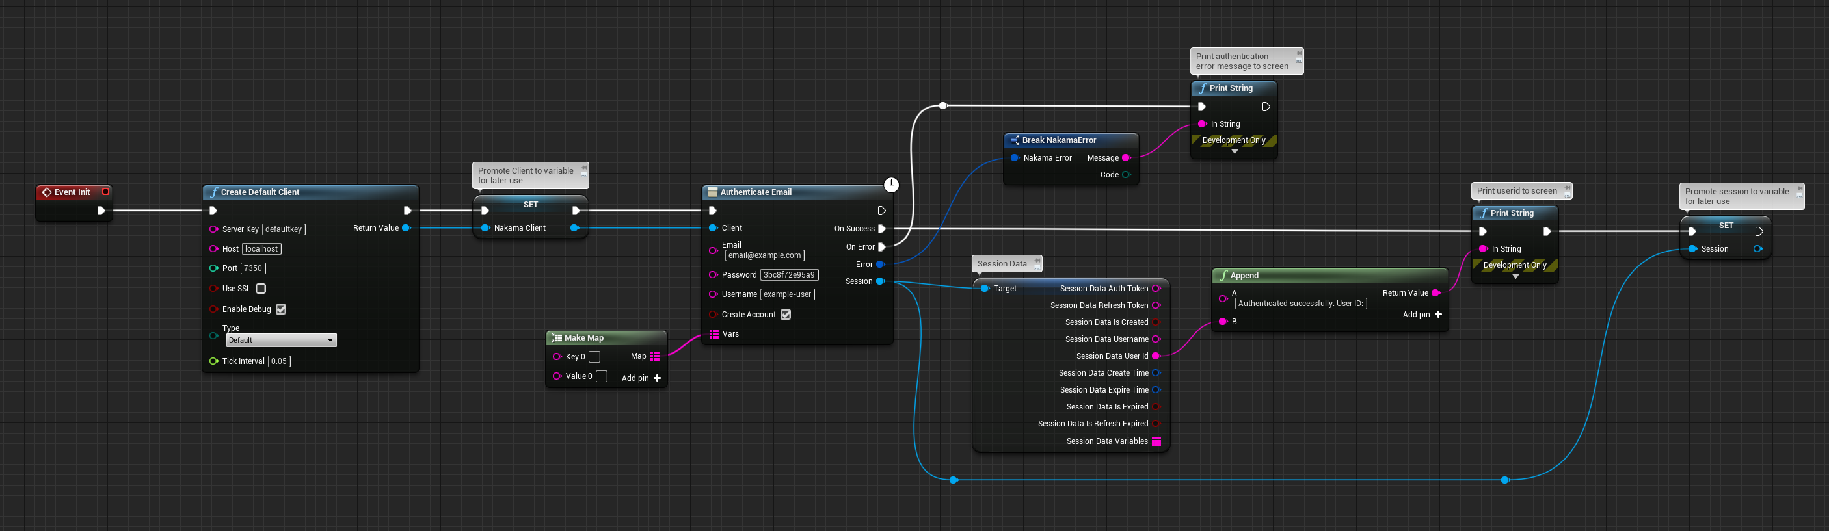1829x531 pixels.
Task: Expand the error Print String advanced options arrow
Action: click(x=1235, y=152)
